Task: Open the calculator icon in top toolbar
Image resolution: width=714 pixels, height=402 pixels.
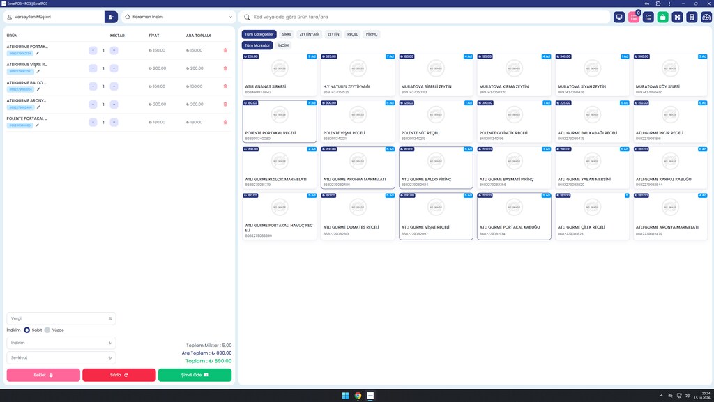Action: click(x=692, y=17)
